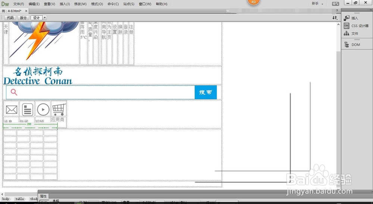Click the file transfer up-down arrows icon
The image size is (373, 204).
click(x=335, y=18)
